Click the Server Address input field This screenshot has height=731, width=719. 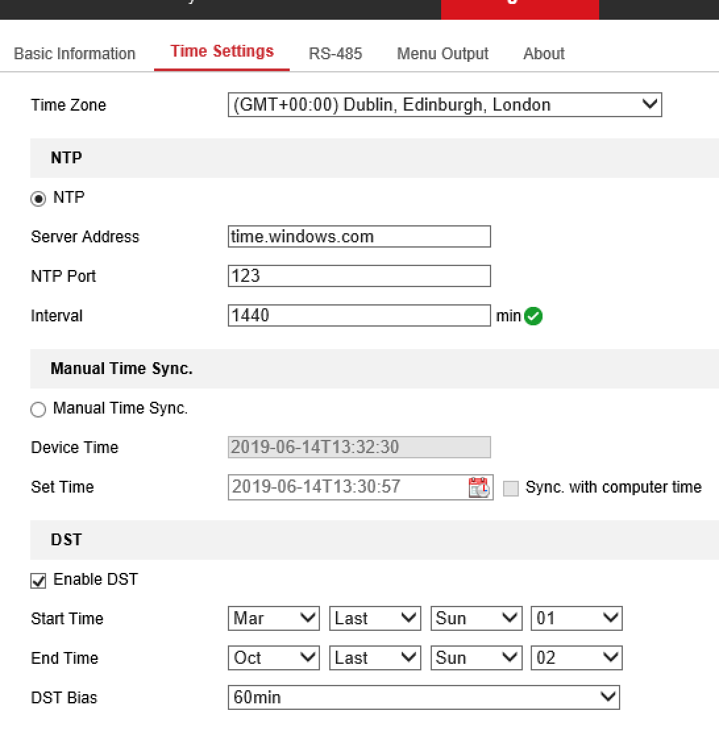pos(359,237)
